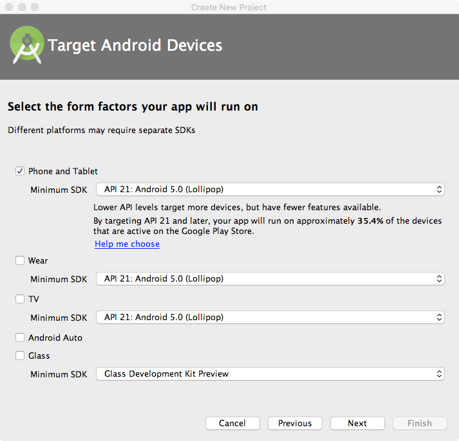Proceed with the Next button
This screenshot has height=441, width=459.
point(357,423)
